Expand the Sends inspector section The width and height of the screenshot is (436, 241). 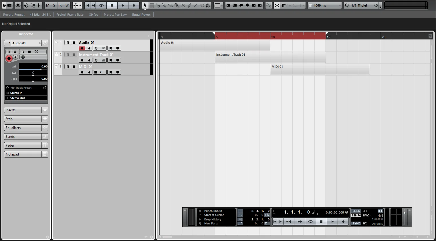[x=26, y=137]
